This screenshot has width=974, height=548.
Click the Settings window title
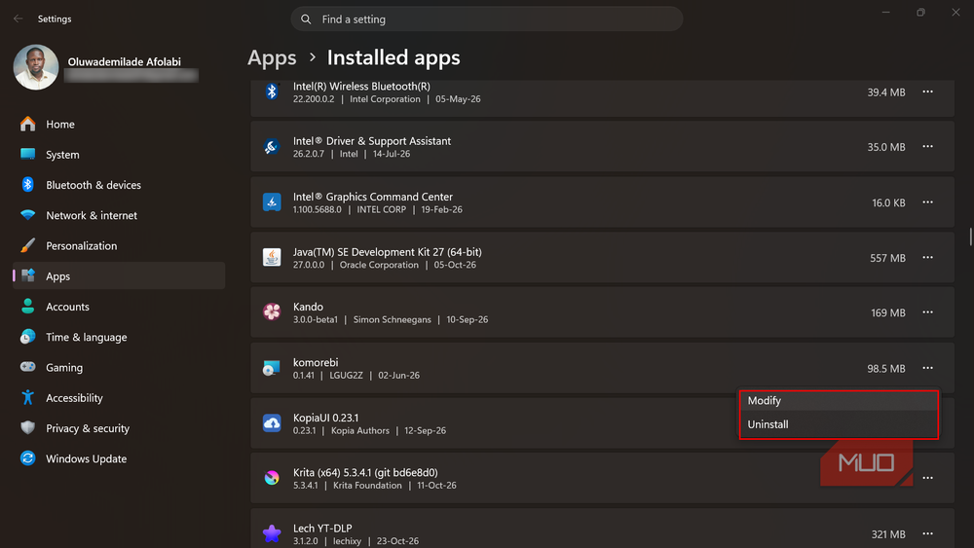(55, 18)
